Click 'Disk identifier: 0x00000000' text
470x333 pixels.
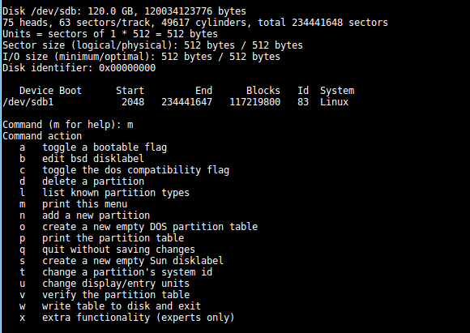[x=79, y=68]
